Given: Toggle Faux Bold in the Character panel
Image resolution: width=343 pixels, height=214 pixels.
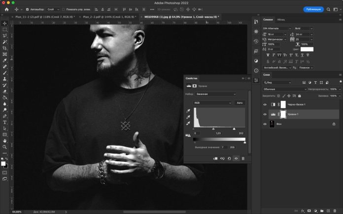Looking at the screenshot, I should (268, 55).
